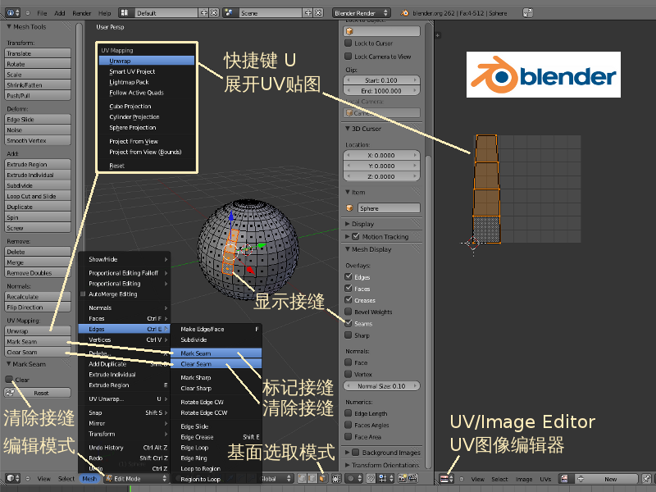The image size is (656, 492).
Task: Select Sphere Projection in UV Mapping menu
Action: [x=147, y=128]
